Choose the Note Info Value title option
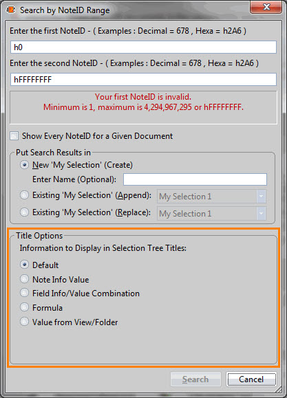This screenshot has height=398, width=287. point(24,279)
